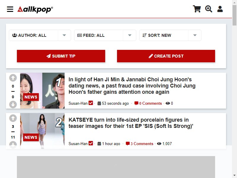Screen dimensions: 237x178
Task: Upvote the Han Ji Min article
Action: click(13, 78)
